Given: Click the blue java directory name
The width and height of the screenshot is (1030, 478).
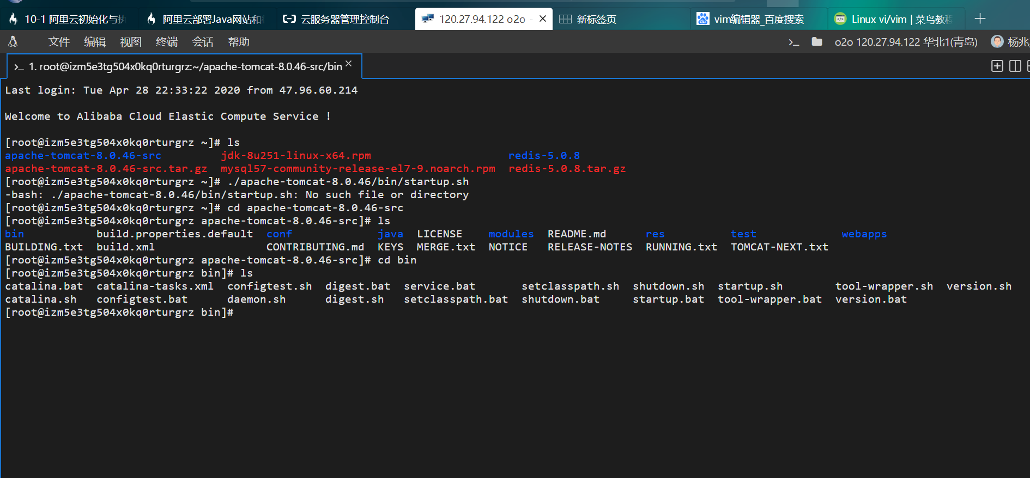Looking at the screenshot, I should (390, 234).
